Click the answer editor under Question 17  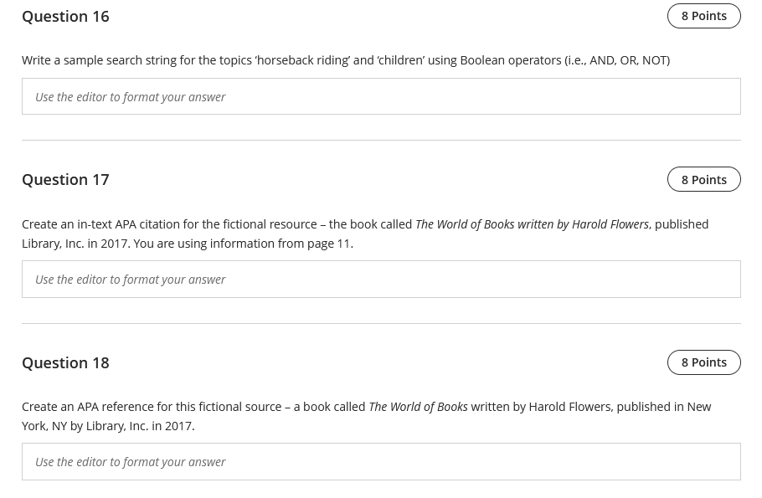click(381, 279)
